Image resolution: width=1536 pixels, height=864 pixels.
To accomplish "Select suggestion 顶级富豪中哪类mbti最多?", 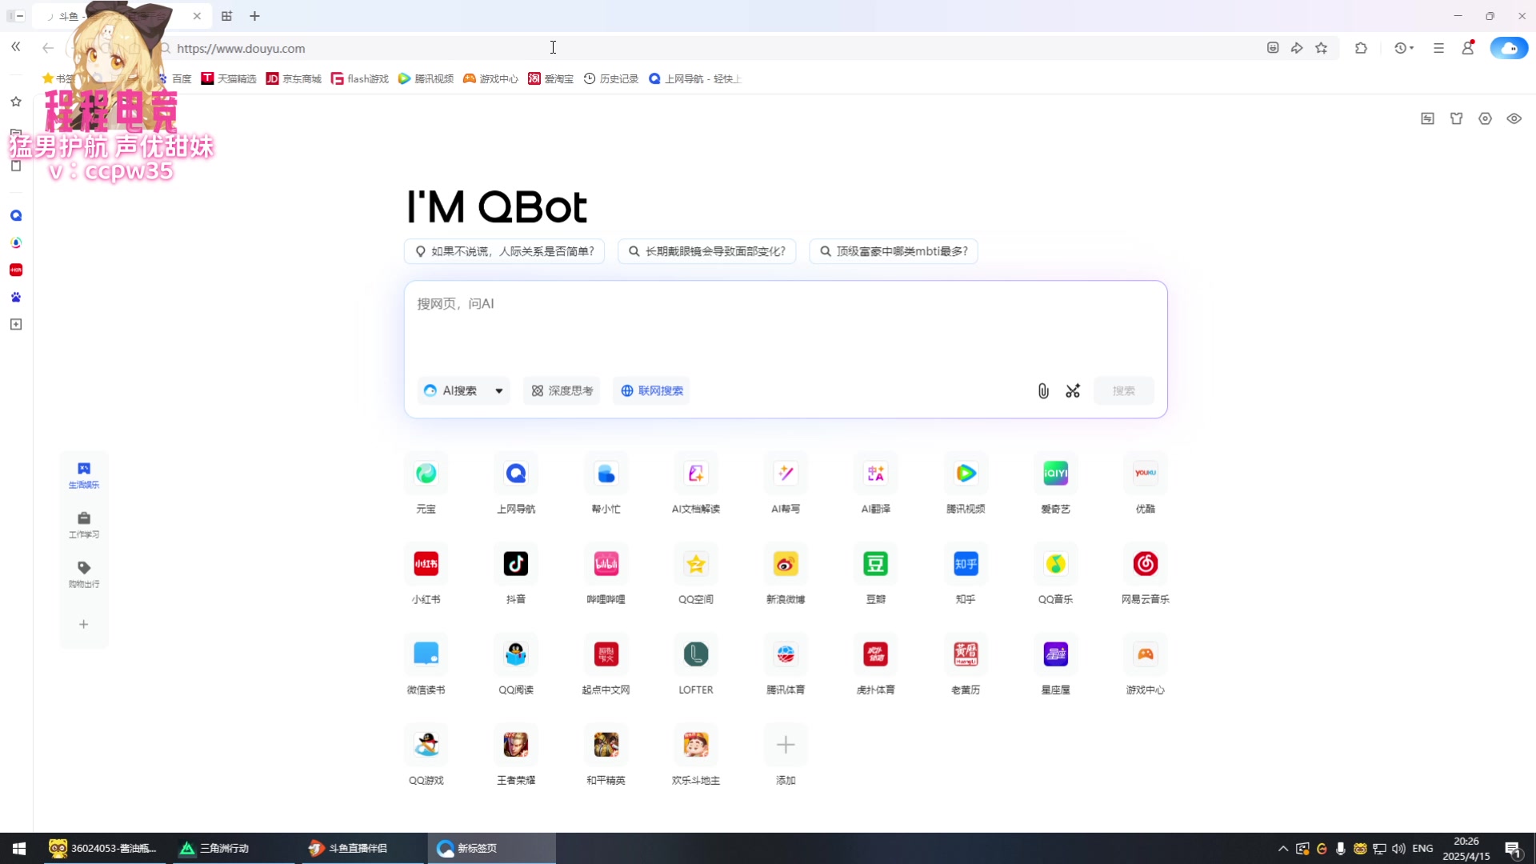I will (894, 251).
